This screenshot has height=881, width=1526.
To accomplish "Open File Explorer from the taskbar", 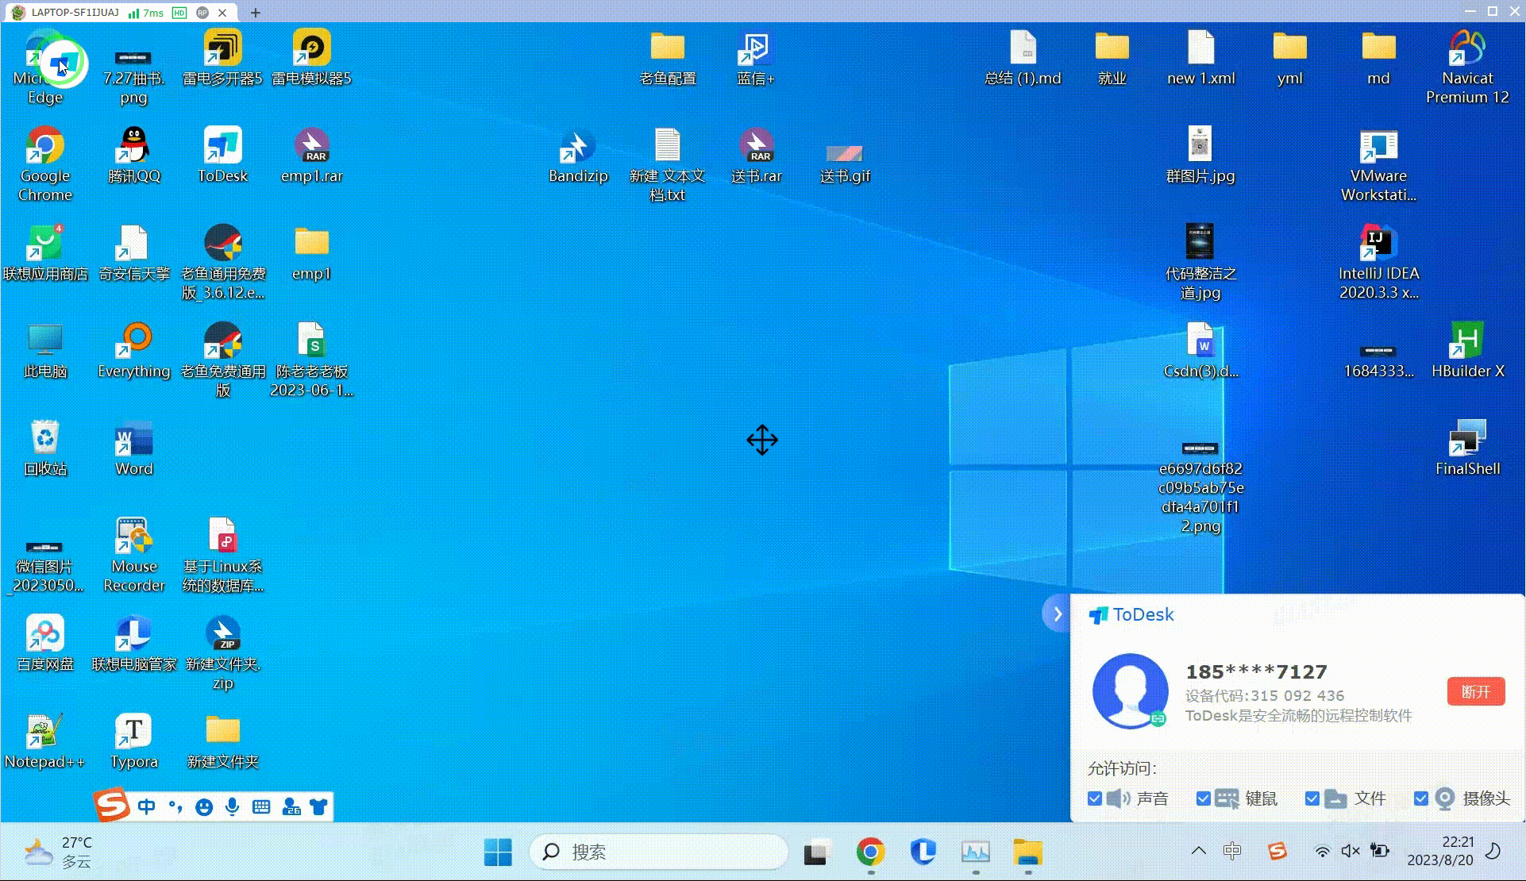I will click(1027, 852).
